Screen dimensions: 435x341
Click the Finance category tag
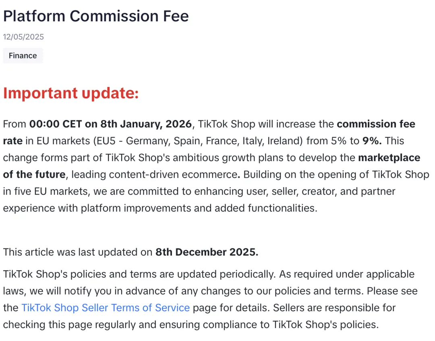click(23, 56)
